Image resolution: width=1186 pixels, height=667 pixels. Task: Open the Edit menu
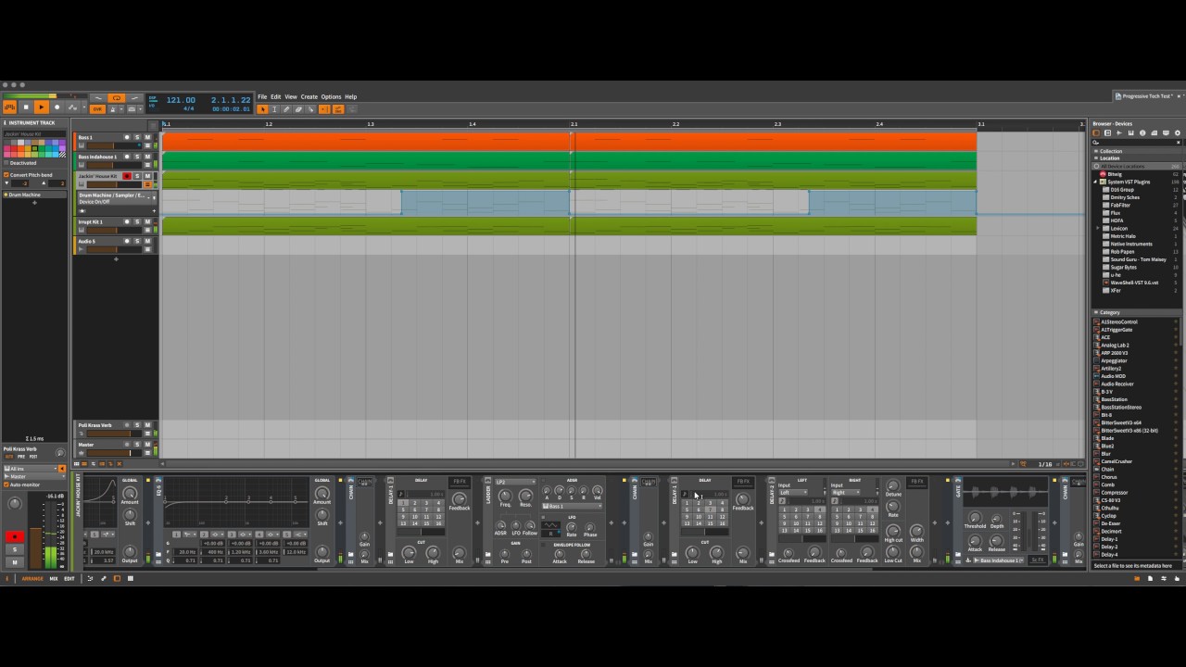click(x=275, y=96)
